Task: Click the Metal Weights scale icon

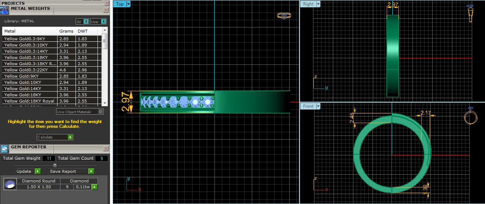Action: [5, 10]
